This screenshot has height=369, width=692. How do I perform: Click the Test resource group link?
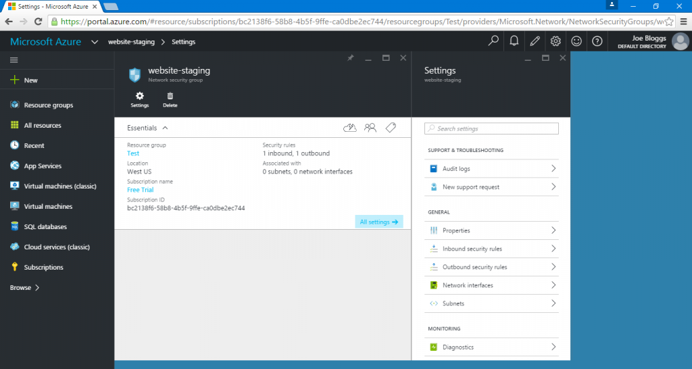point(133,153)
